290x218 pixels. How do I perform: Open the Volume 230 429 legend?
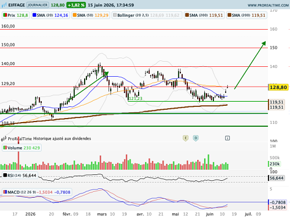tap(21, 148)
